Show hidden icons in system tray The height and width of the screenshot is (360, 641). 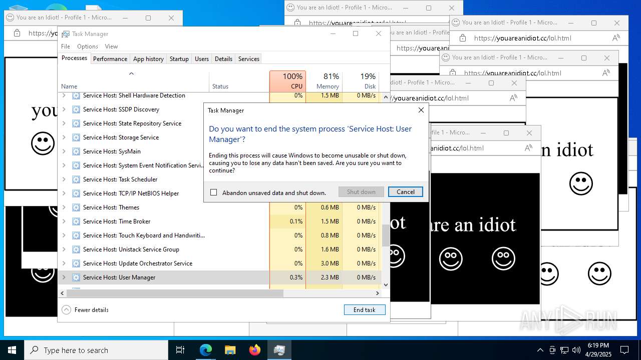point(540,350)
